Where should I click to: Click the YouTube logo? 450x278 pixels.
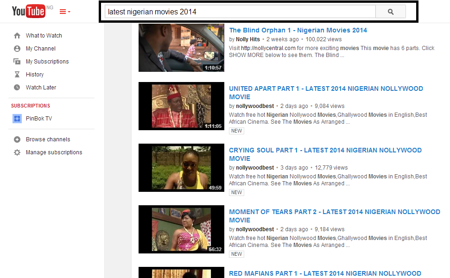point(29,11)
